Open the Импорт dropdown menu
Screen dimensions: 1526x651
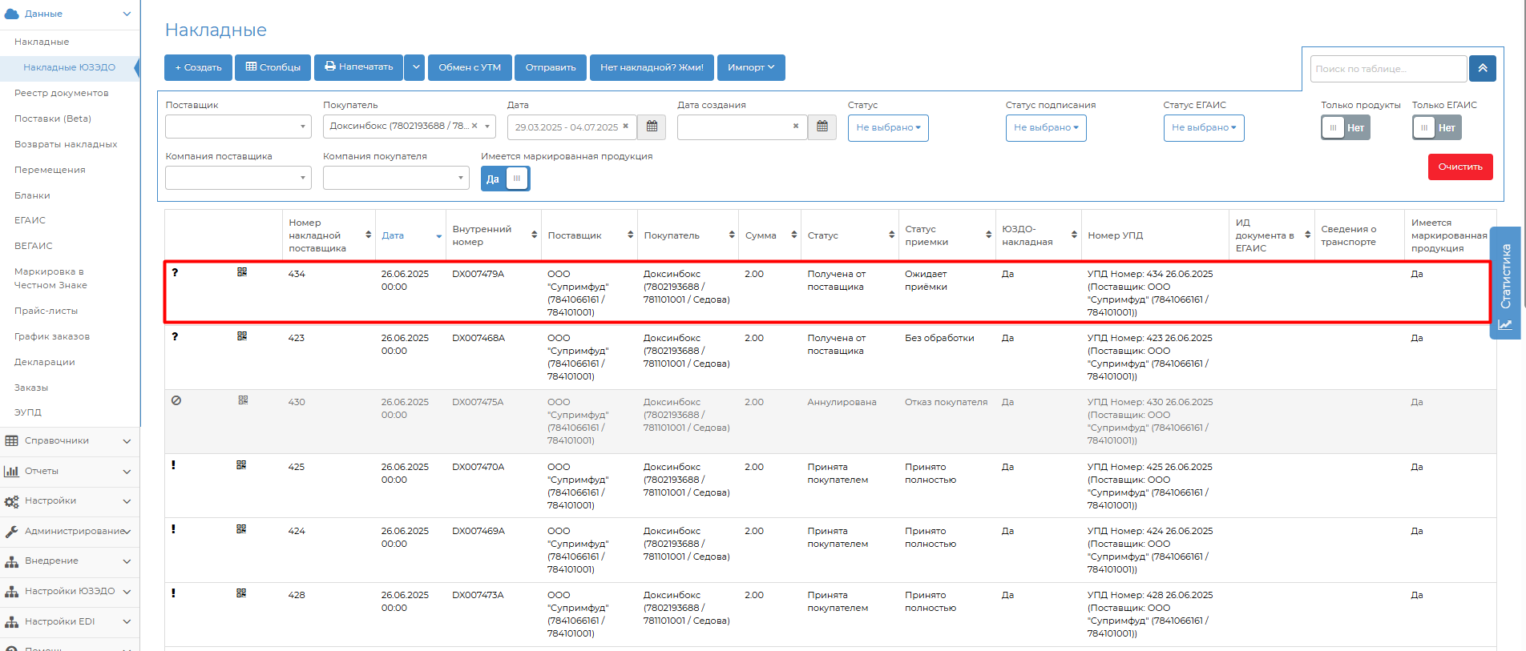[750, 68]
